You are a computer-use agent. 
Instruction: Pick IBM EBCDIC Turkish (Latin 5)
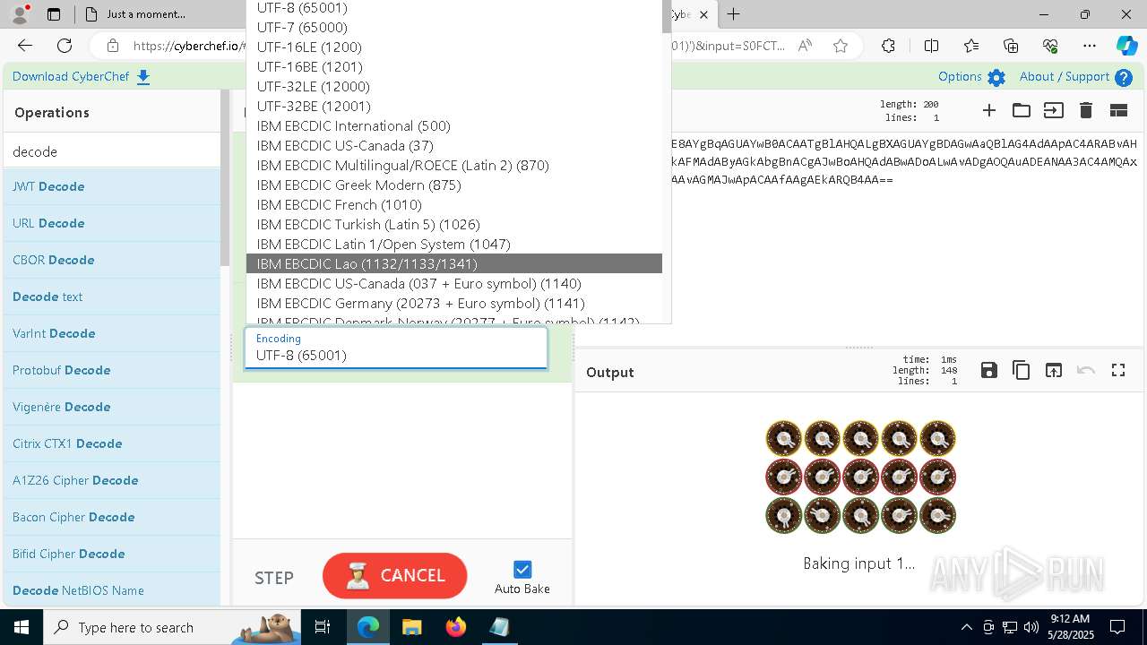pos(454,224)
